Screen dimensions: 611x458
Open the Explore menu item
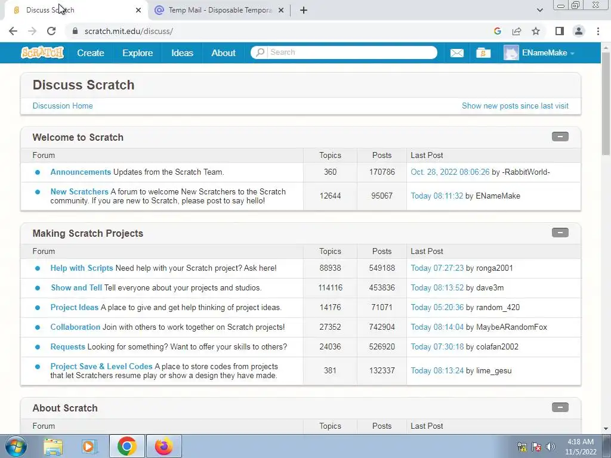coord(138,53)
